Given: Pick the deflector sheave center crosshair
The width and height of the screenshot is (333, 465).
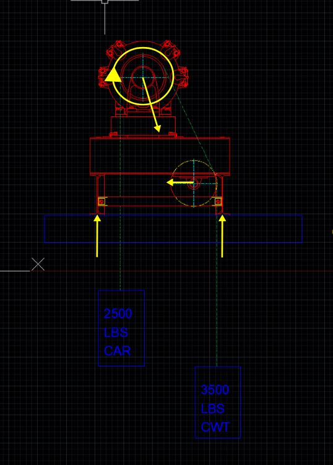Looking at the screenshot, I should [x=194, y=183].
